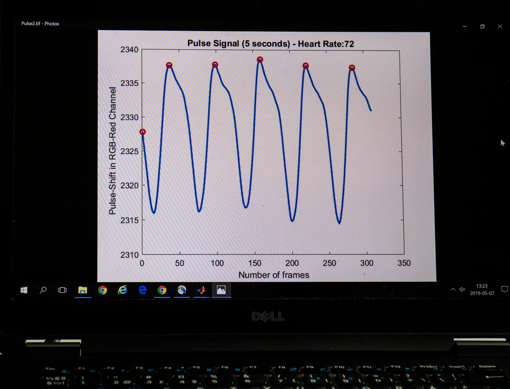
Task: Open Internet Explorer from the taskbar
Action: point(122,290)
